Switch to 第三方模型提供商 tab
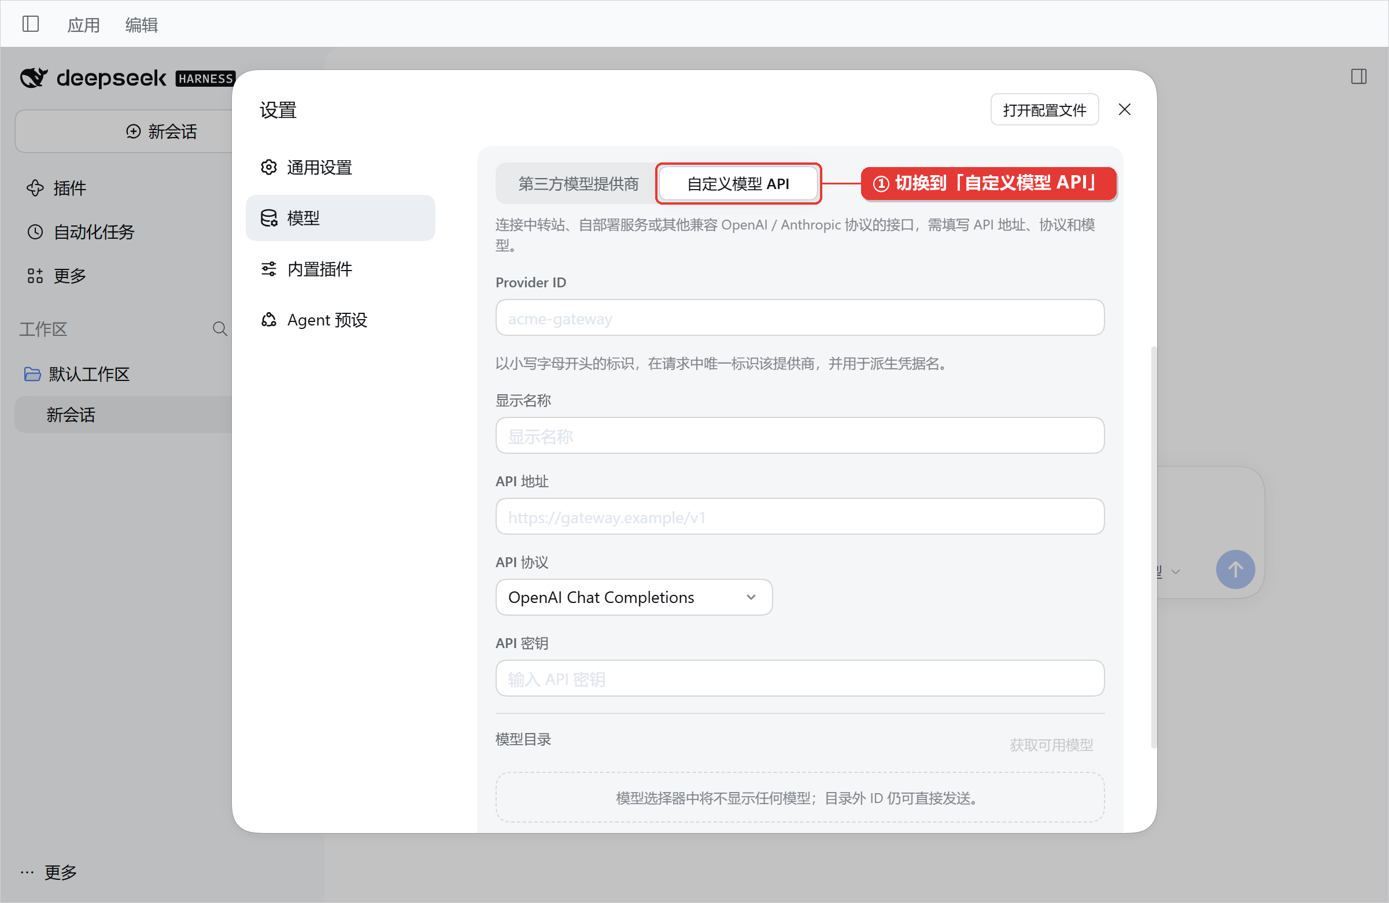The image size is (1389, 903). point(578,184)
